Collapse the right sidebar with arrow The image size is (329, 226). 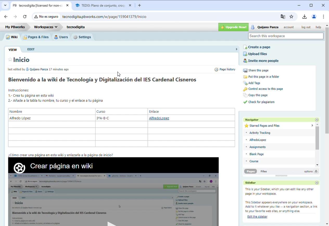pos(236,49)
